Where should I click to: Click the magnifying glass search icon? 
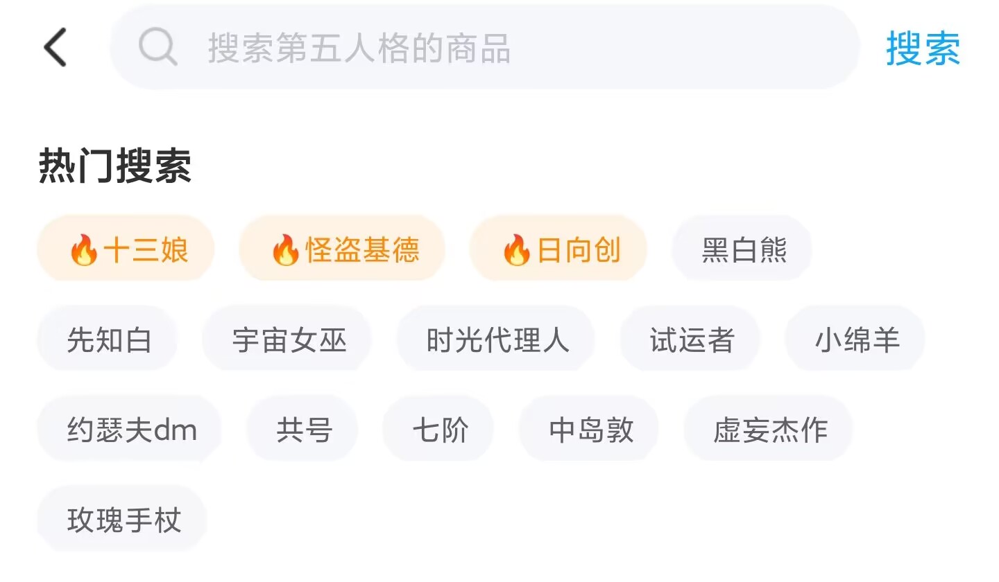click(x=157, y=48)
